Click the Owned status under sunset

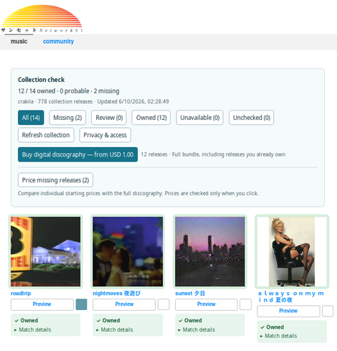pyautogui.click(x=190, y=320)
